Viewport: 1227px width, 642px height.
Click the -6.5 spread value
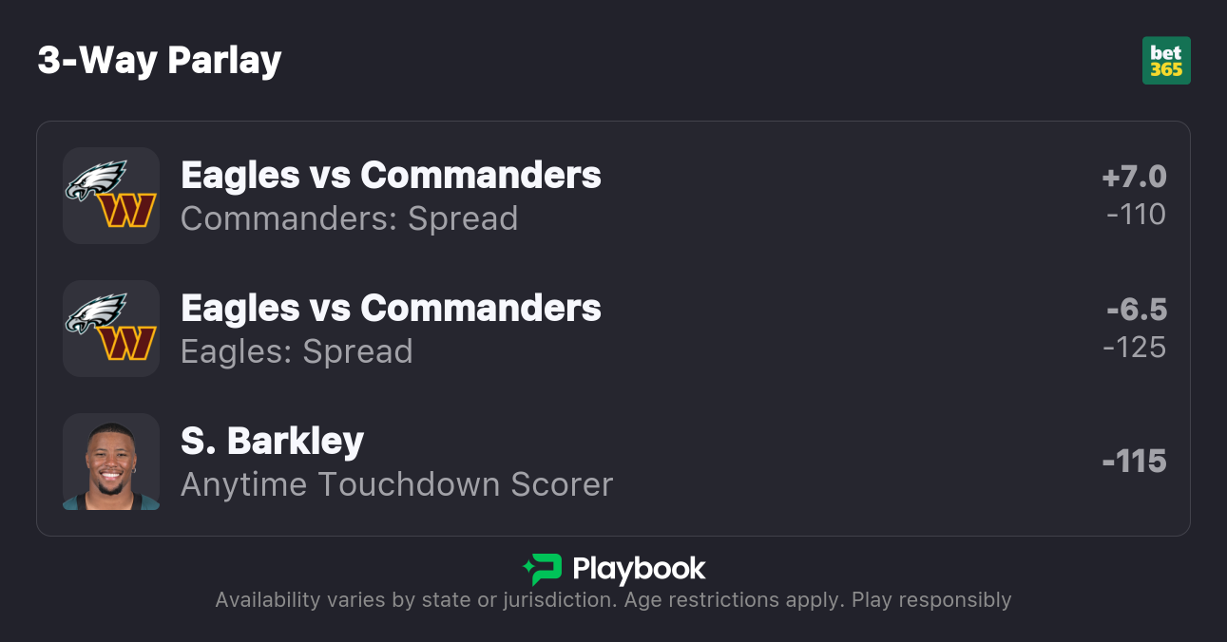point(1136,310)
